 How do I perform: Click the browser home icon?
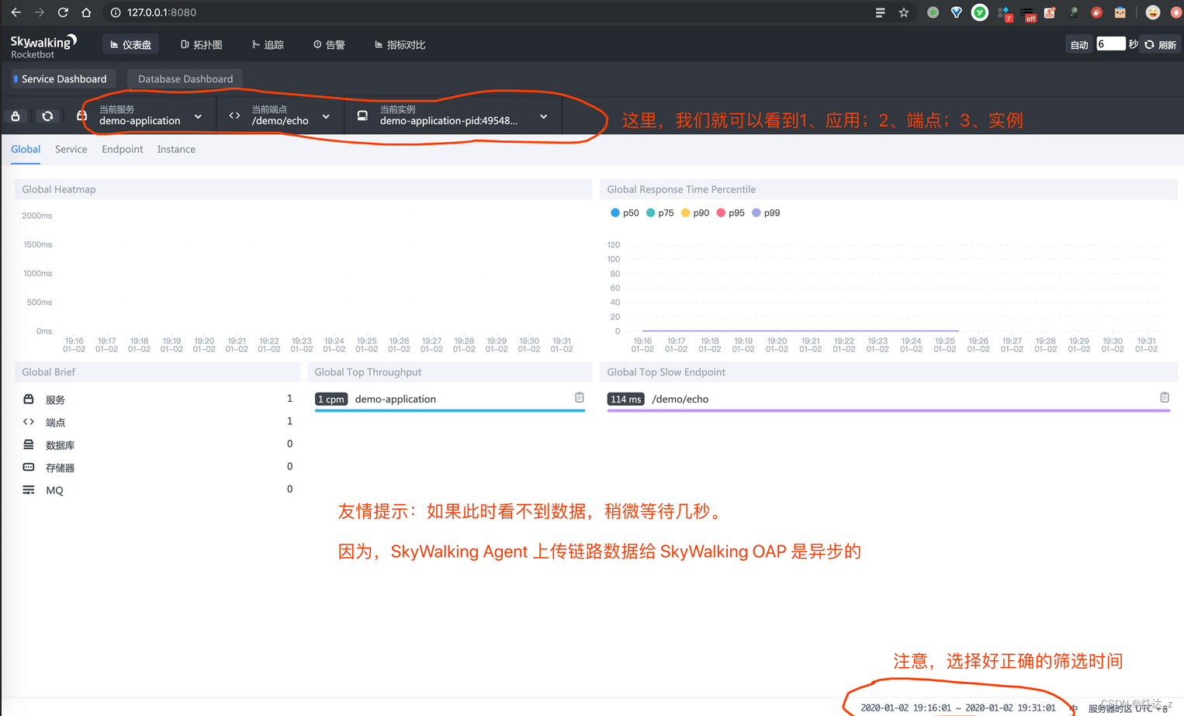tap(86, 12)
